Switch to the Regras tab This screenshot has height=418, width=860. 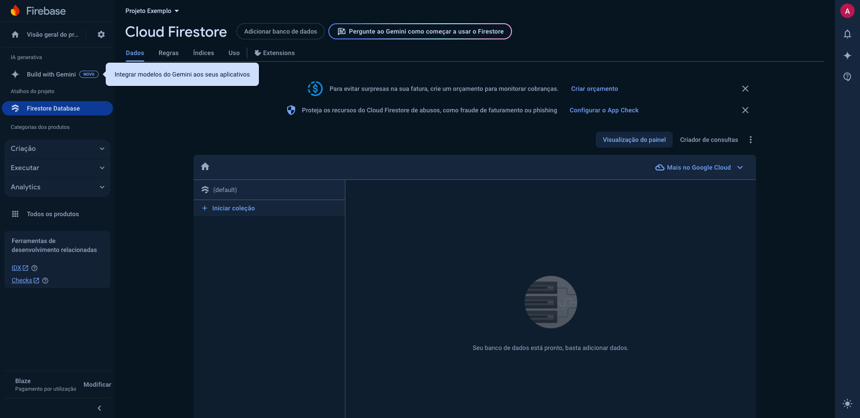click(x=168, y=53)
